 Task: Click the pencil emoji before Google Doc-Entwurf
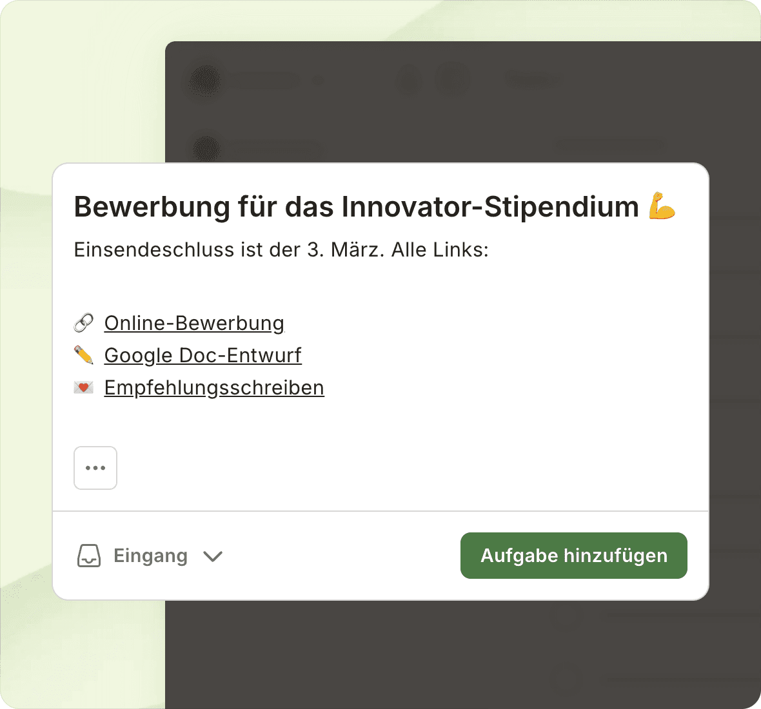tap(84, 355)
